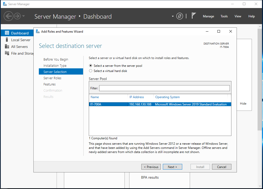Image resolution: width=263 pixels, height=189 pixels.
Task: Click scrollbar down arrow in Server Manager
Action: click(260, 186)
